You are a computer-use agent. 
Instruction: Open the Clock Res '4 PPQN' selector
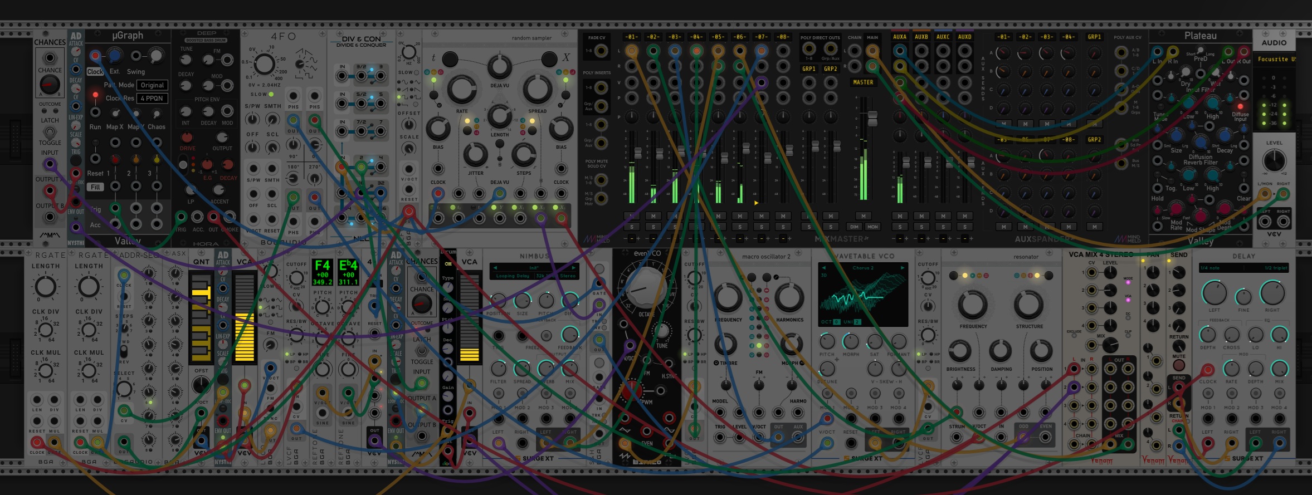[152, 98]
